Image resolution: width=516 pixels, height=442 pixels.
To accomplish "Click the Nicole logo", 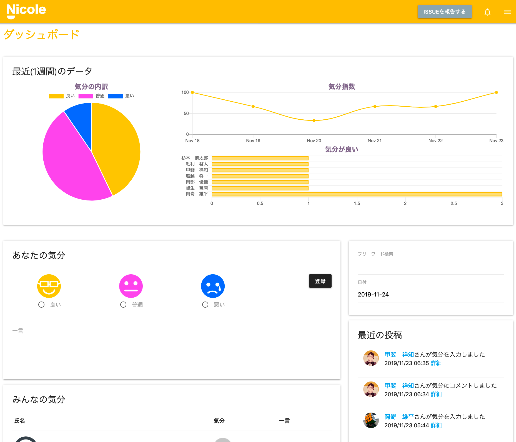I will [26, 11].
